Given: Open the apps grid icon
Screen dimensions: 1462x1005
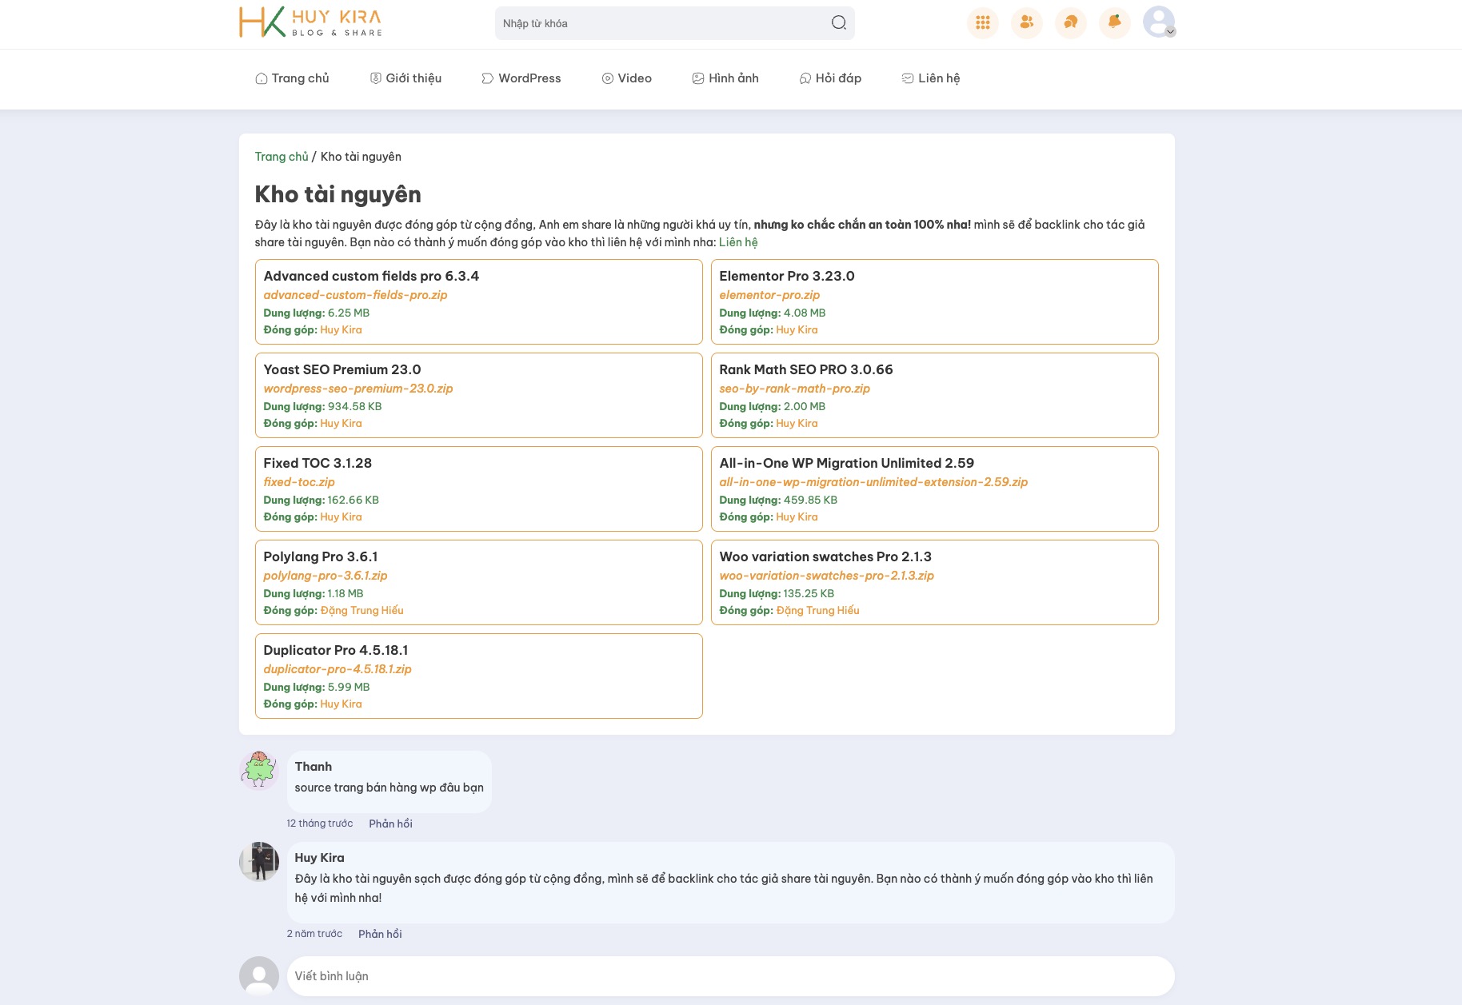Looking at the screenshot, I should (982, 22).
